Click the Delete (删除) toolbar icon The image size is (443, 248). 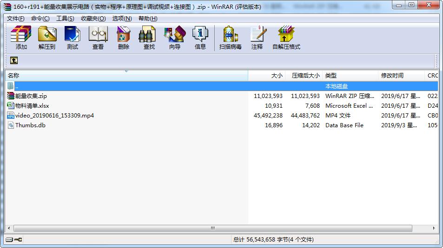coord(124,38)
